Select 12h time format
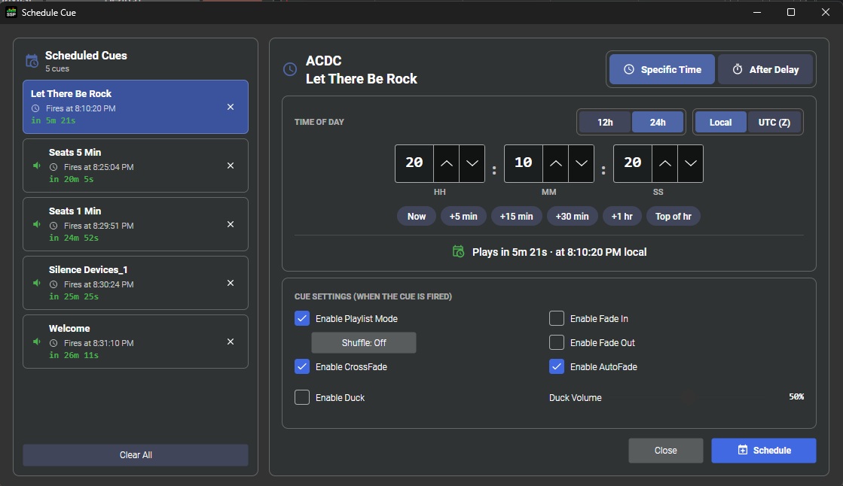This screenshot has height=486, width=843. [x=605, y=123]
